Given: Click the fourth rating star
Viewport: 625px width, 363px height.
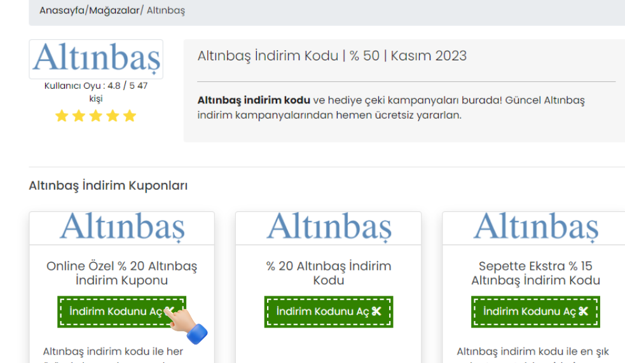Looking at the screenshot, I should (113, 116).
